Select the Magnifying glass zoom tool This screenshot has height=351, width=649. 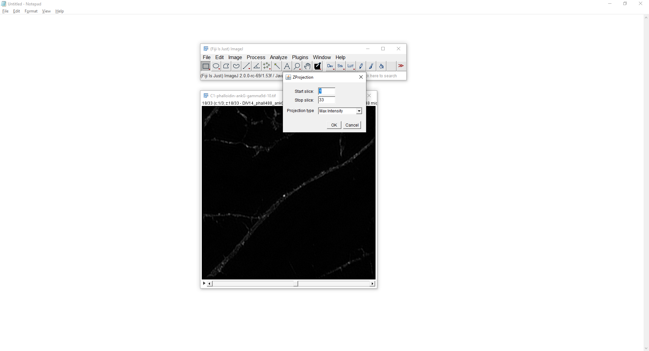pyautogui.click(x=297, y=66)
